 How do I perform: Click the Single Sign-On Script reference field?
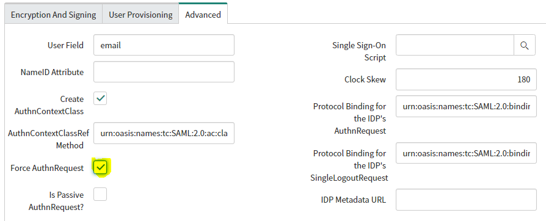coord(455,45)
